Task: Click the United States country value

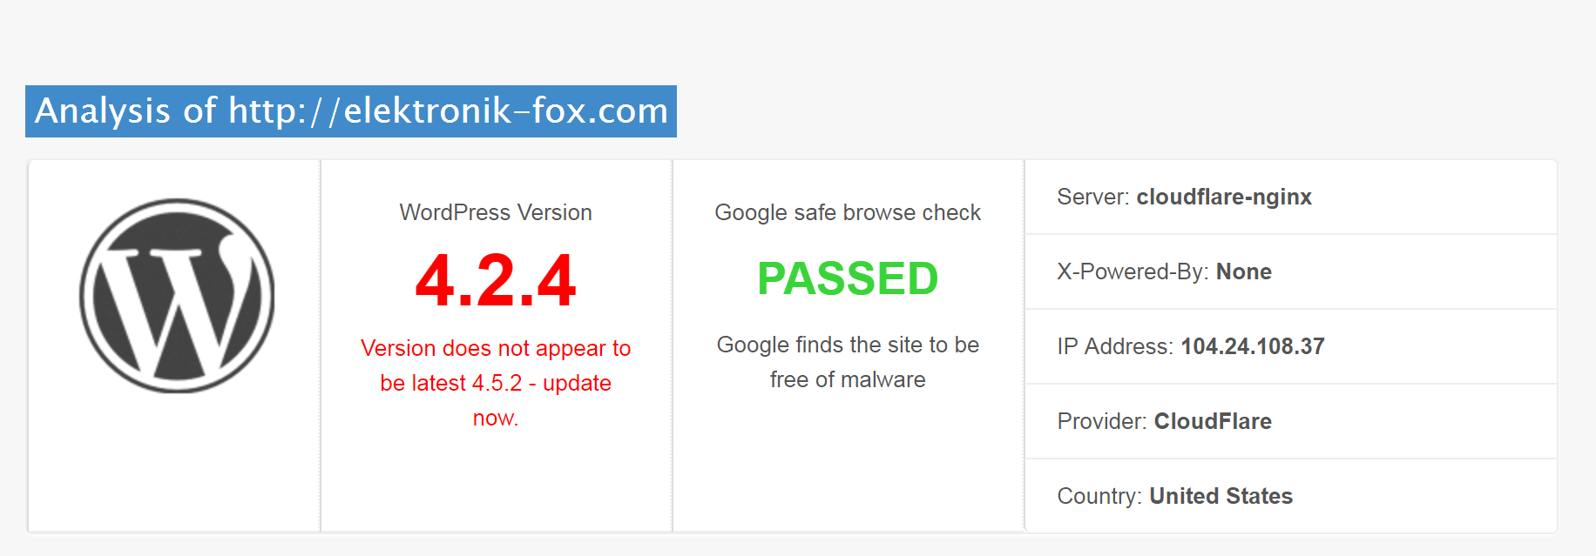Action: pyautogui.click(x=1221, y=496)
